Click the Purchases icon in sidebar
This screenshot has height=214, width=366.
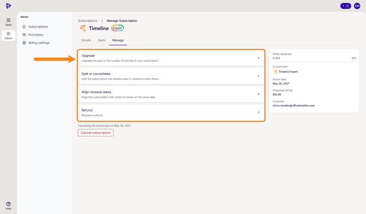coord(24,34)
